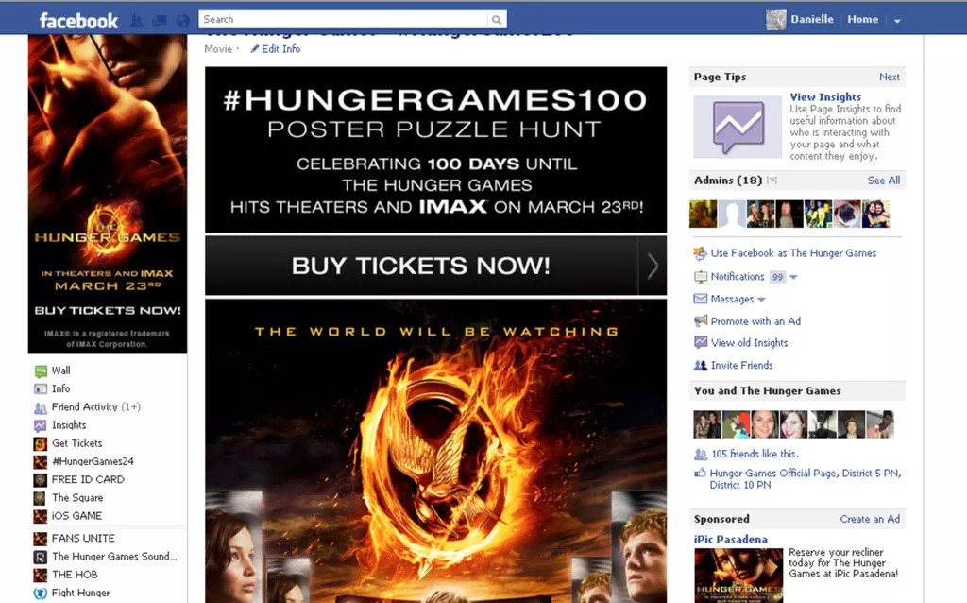
Task: Open the messages icon in top bar
Action: pos(160,21)
